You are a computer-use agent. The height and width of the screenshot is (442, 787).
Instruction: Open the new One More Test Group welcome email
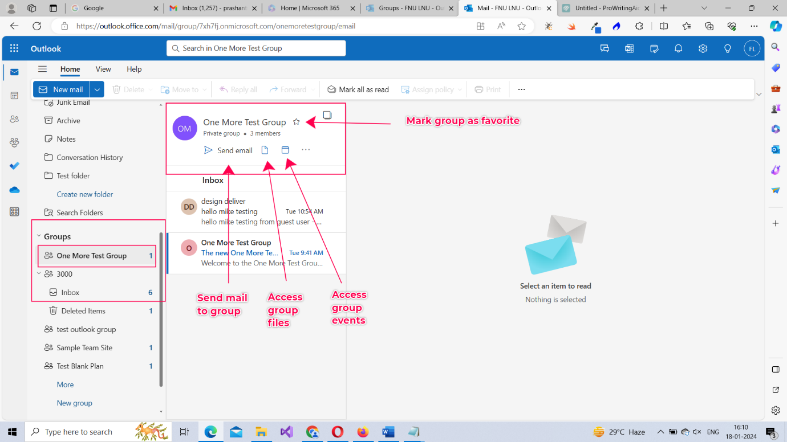256,253
